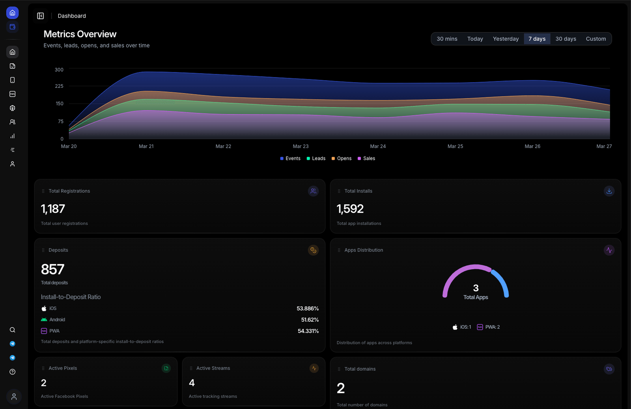
Task: Click the sticker file icon in the sidebar
Action: [13, 66]
